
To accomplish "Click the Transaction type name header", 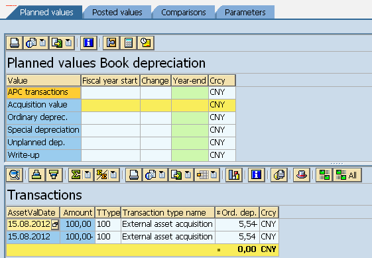I will tap(168, 212).
